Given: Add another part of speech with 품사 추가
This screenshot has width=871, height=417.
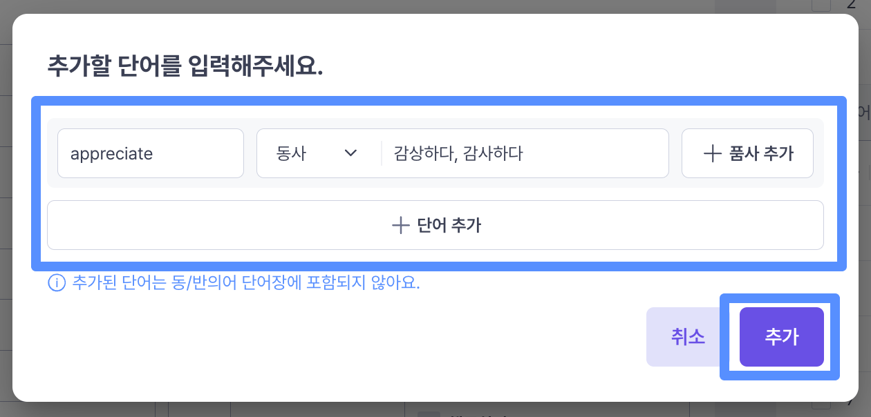Looking at the screenshot, I should pos(747,153).
